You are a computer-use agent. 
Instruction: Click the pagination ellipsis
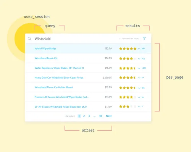[x=94, y=116]
